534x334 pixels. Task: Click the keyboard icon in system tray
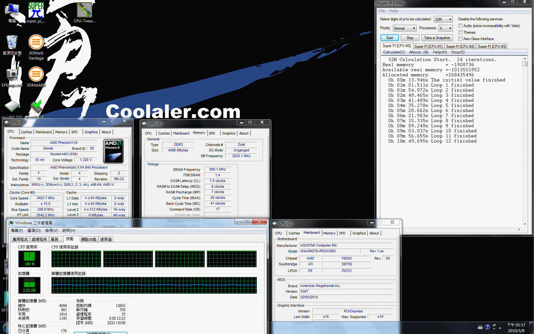pos(480,327)
